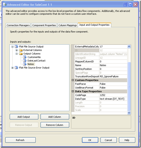Expand the Flat File Source Error Output node
The image size is (141, 148).
12,68
